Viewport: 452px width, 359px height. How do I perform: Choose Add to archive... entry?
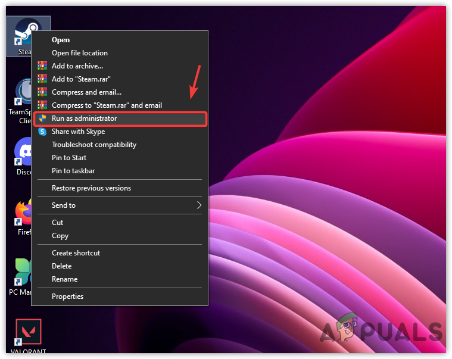coord(120,66)
